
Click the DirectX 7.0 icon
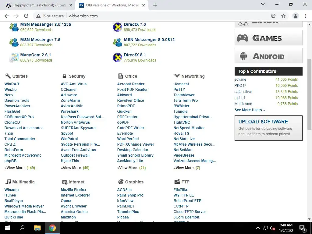point(118,27)
